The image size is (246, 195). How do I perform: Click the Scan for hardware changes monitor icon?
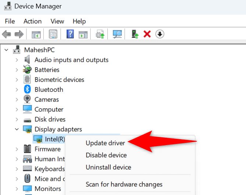(117, 34)
